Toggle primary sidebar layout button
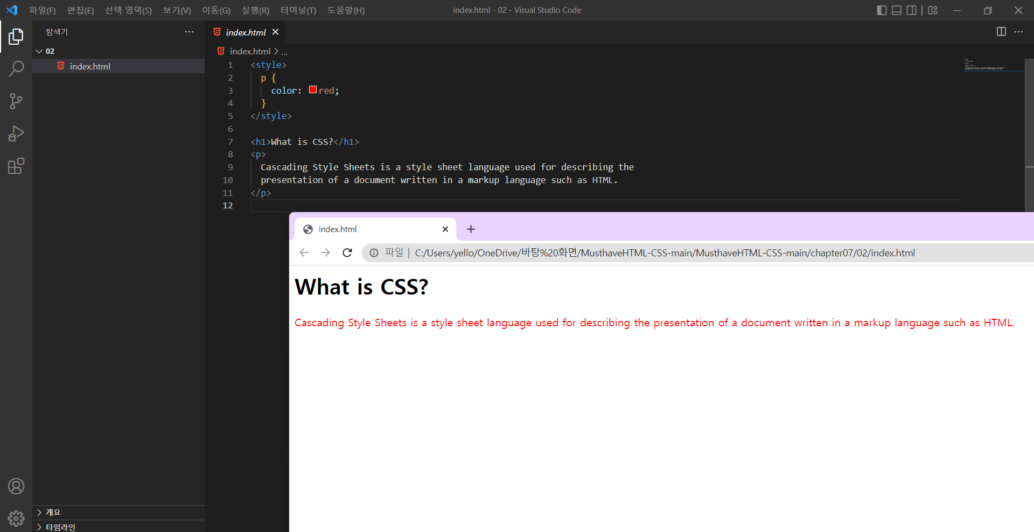This screenshot has height=532, width=1034. (x=882, y=10)
